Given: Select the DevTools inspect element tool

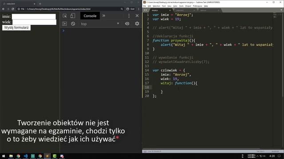Looking at the screenshot, I should [65, 16].
